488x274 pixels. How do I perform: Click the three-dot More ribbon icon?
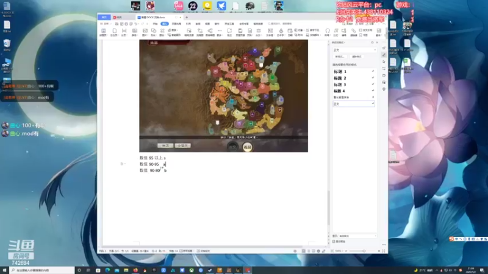point(220,32)
